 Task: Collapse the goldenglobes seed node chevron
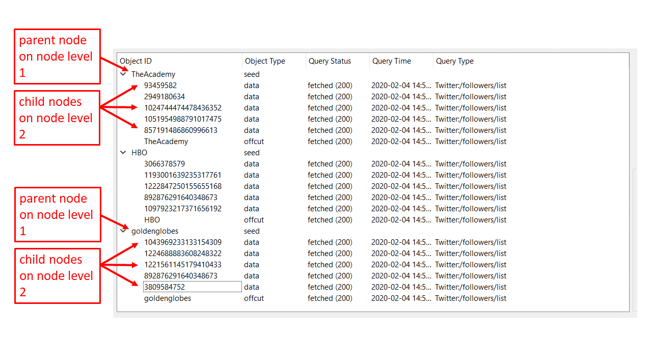point(123,231)
